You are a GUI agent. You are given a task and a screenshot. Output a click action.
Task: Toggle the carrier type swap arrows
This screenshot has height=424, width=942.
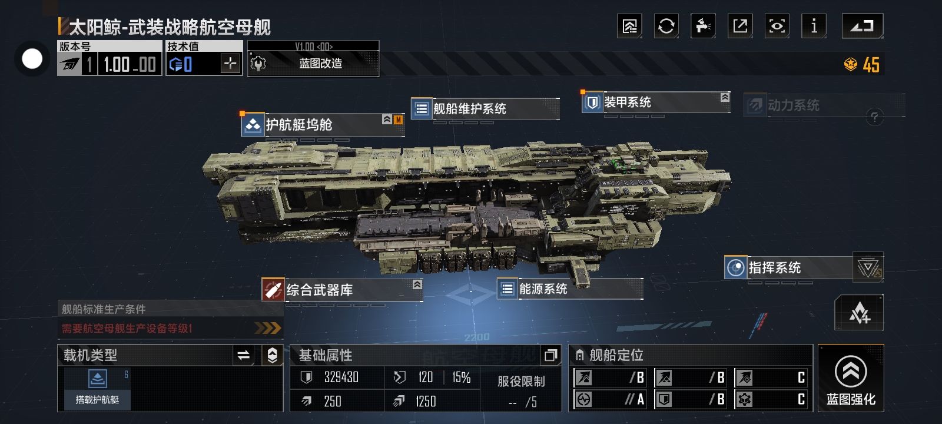[243, 355]
